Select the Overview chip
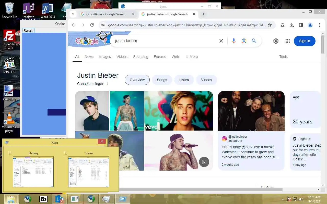This screenshot has height=204, width=327. click(x=137, y=80)
